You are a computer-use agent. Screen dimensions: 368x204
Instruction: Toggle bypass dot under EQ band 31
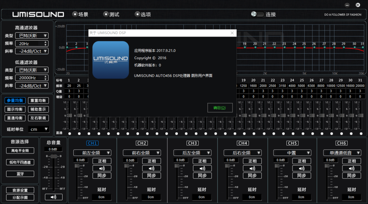coord(361,133)
